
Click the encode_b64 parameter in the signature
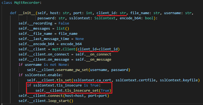pos(130,18)
